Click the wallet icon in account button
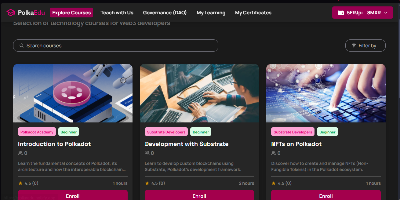 tap(340, 13)
